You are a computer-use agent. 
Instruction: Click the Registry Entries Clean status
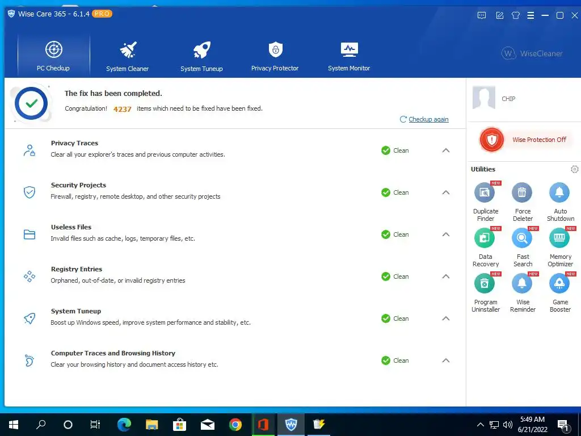[395, 276]
